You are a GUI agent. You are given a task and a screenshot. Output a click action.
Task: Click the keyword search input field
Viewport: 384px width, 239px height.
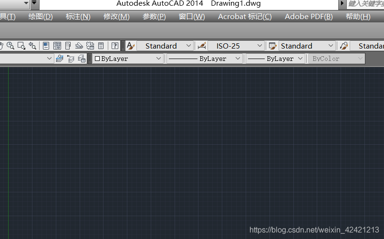[365, 4]
